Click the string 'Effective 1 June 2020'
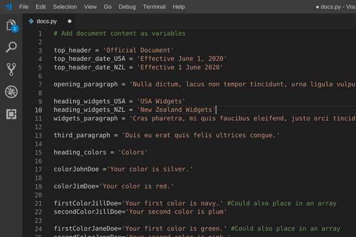The height and width of the screenshot is (237, 356). point(180,68)
